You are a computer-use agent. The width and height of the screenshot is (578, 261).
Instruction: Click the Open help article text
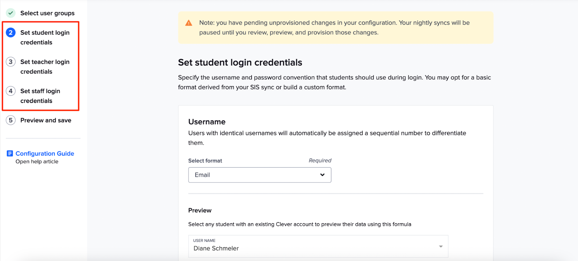[x=37, y=161]
